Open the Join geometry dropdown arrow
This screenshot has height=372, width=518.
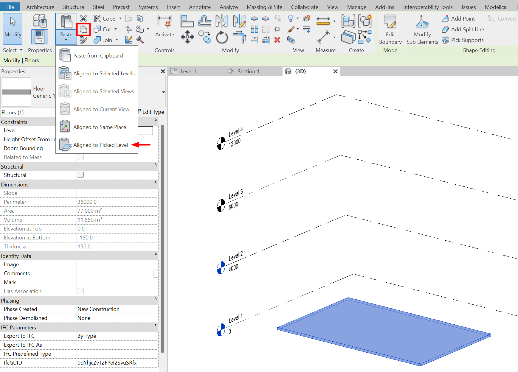117,40
